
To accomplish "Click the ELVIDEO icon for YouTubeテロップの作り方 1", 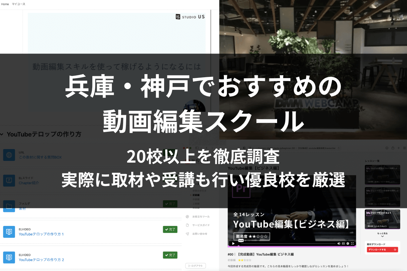I will point(9,232).
